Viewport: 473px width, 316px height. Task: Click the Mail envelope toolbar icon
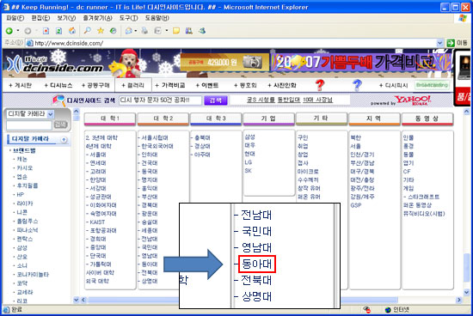[129, 30]
